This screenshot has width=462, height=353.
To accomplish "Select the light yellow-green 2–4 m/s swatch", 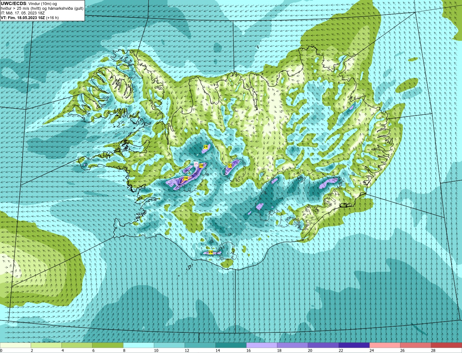I will point(46,345).
